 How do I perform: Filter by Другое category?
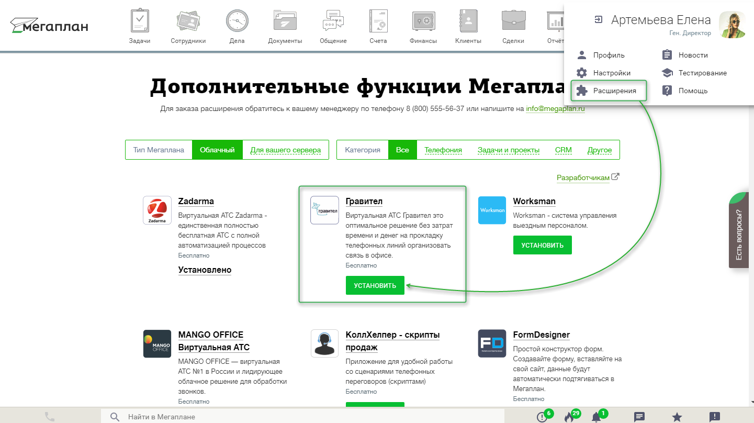pos(599,150)
